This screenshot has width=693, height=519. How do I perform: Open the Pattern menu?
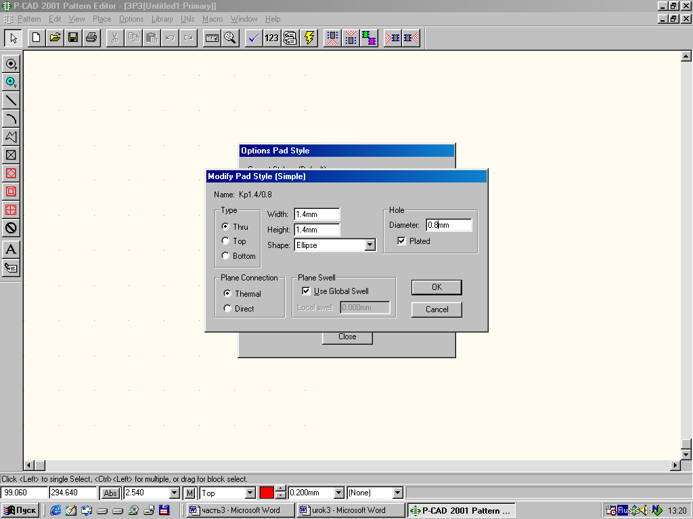click(29, 19)
